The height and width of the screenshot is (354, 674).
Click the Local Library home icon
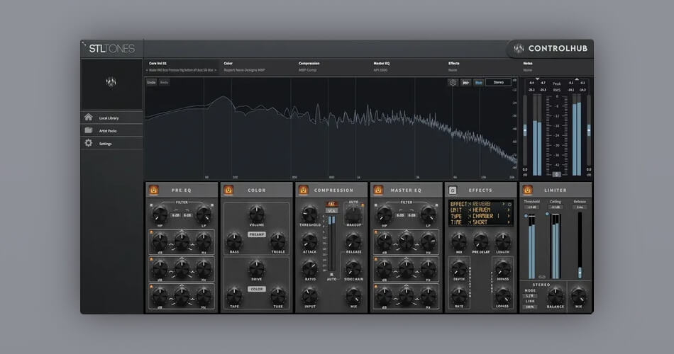click(89, 117)
